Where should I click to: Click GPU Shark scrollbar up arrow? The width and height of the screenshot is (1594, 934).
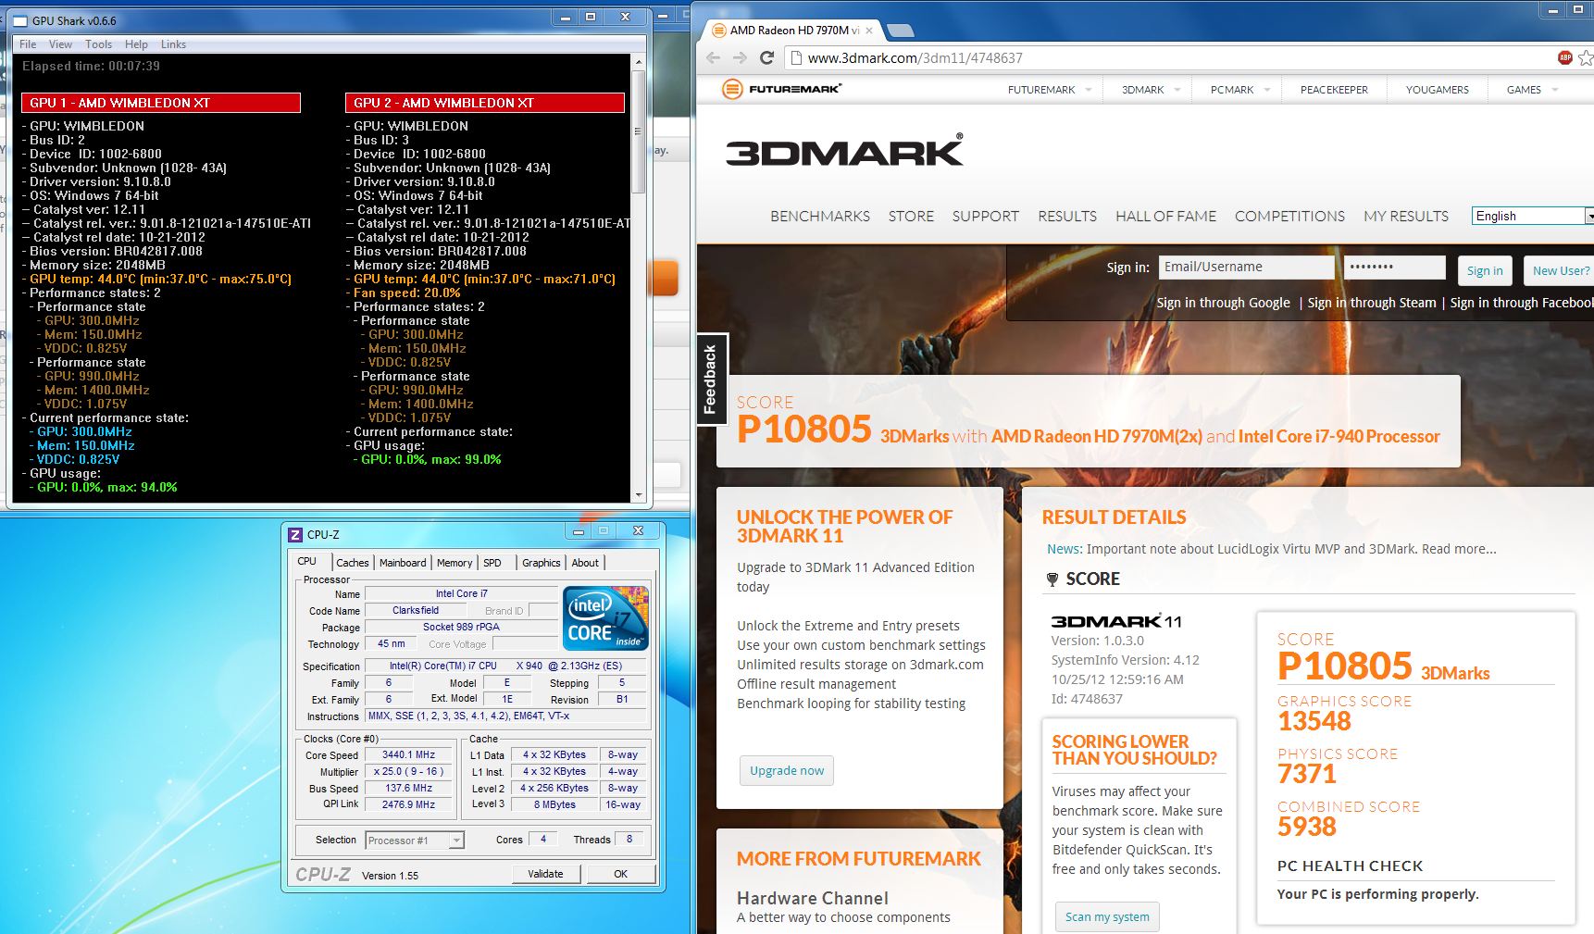click(638, 62)
